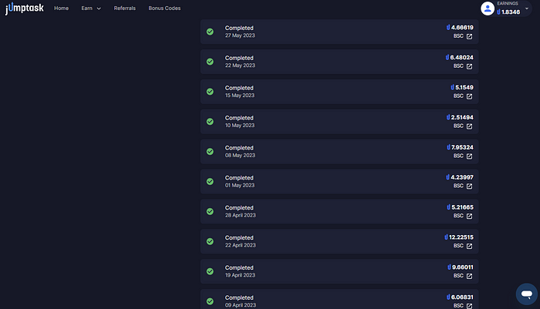Click the green check icon for 19 April 2023
540x309 pixels.
(x=210, y=271)
